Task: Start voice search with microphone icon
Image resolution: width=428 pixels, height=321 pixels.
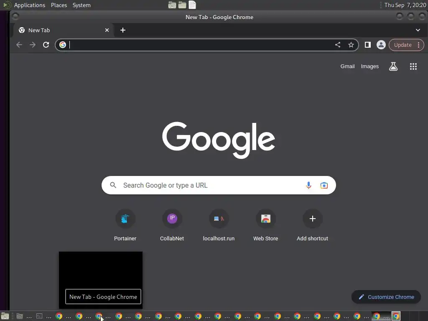Action: (308, 185)
